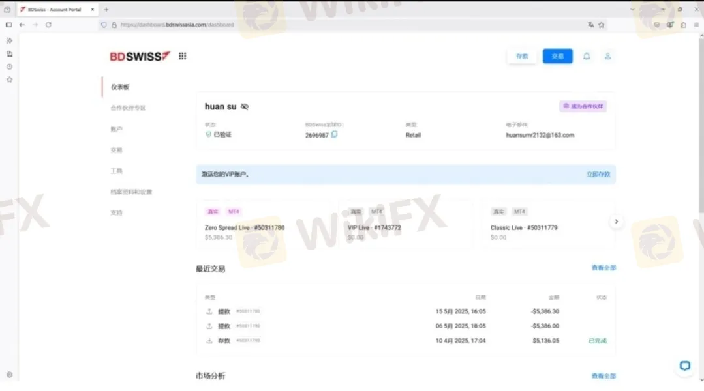This screenshot has width=704, height=391.
Task: Show next account card with right arrow
Action: pos(616,222)
